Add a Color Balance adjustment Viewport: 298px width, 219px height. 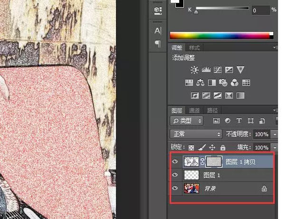[x=200, y=83]
